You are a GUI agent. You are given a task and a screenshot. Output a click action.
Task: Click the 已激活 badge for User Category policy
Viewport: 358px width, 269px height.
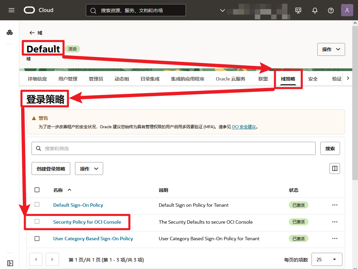coord(299,239)
